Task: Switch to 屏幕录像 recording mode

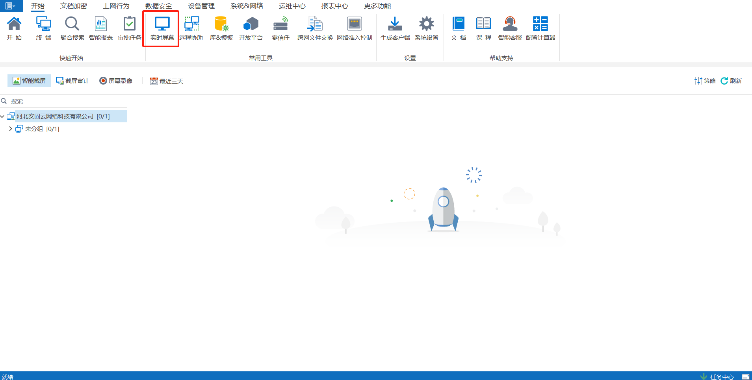Action: [116, 81]
